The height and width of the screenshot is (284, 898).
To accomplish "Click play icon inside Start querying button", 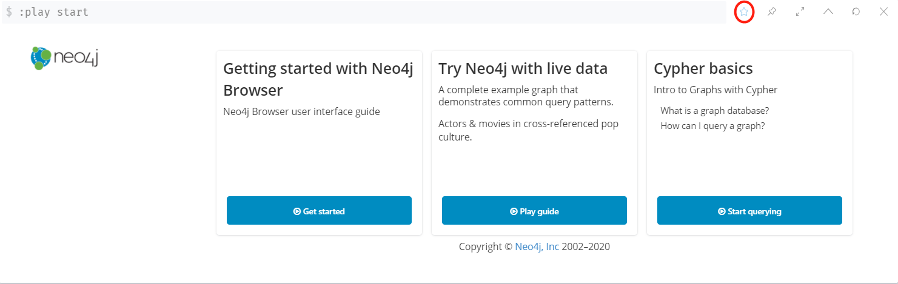I will (722, 211).
